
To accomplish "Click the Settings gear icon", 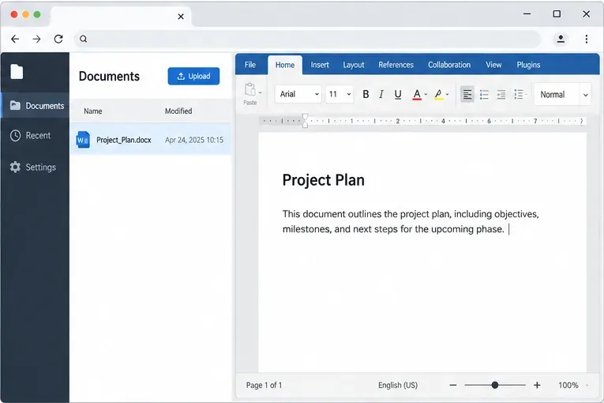I will [x=16, y=167].
